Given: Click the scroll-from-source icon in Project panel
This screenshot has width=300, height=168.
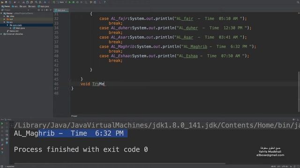Looking at the screenshot, I should point(38,10).
